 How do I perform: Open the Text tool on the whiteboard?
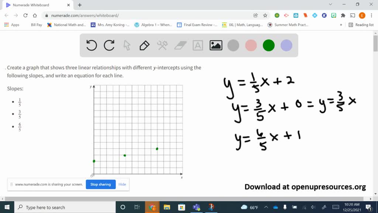[198, 45]
